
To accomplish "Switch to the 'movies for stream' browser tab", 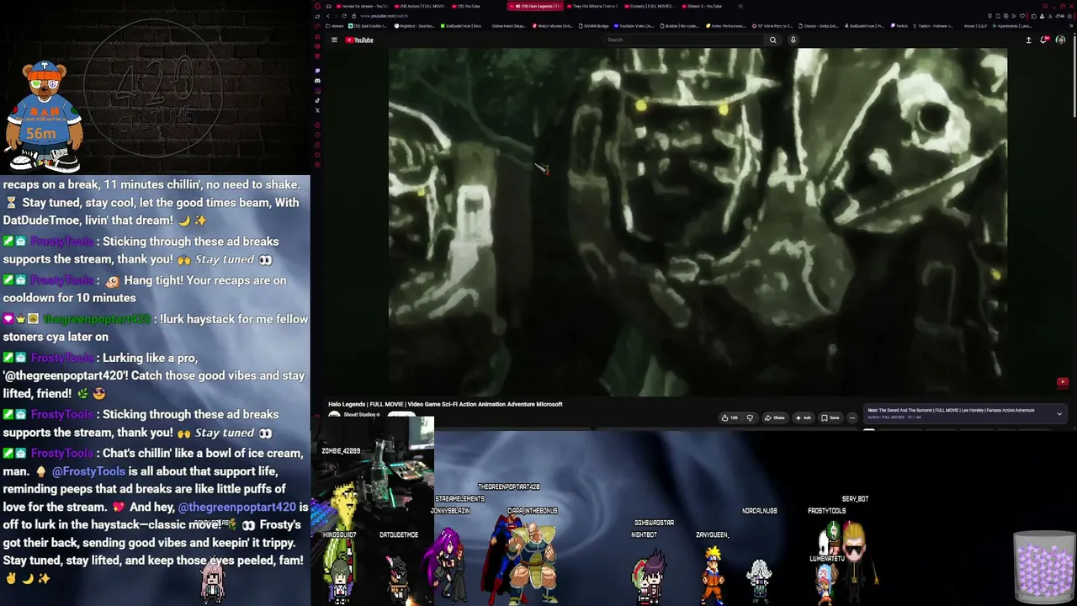I will (x=363, y=6).
